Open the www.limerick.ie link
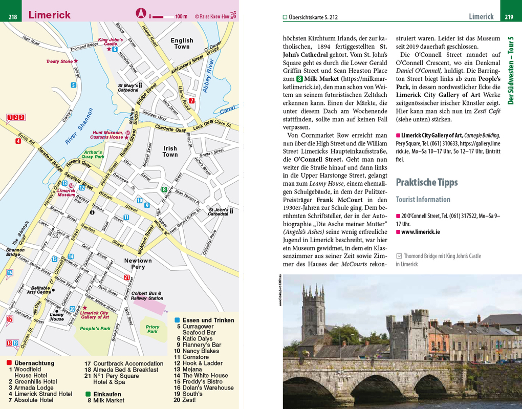This screenshot has height=409, width=522. tap(421, 232)
